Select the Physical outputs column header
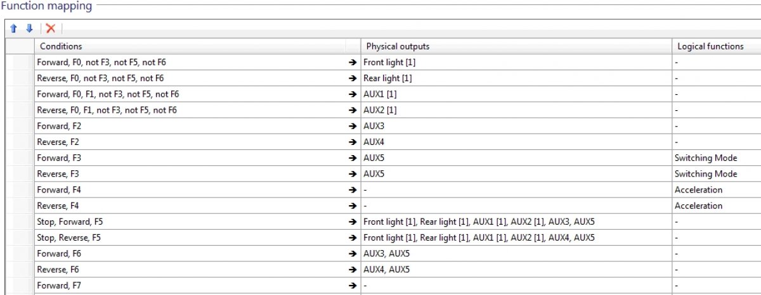This screenshot has width=761, height=295. point(517,46)
